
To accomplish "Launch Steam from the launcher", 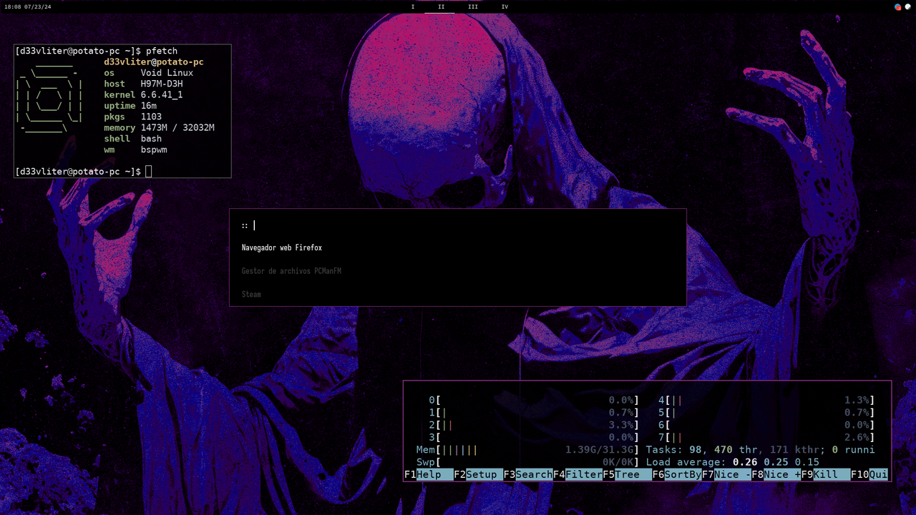I will [251, 294].
